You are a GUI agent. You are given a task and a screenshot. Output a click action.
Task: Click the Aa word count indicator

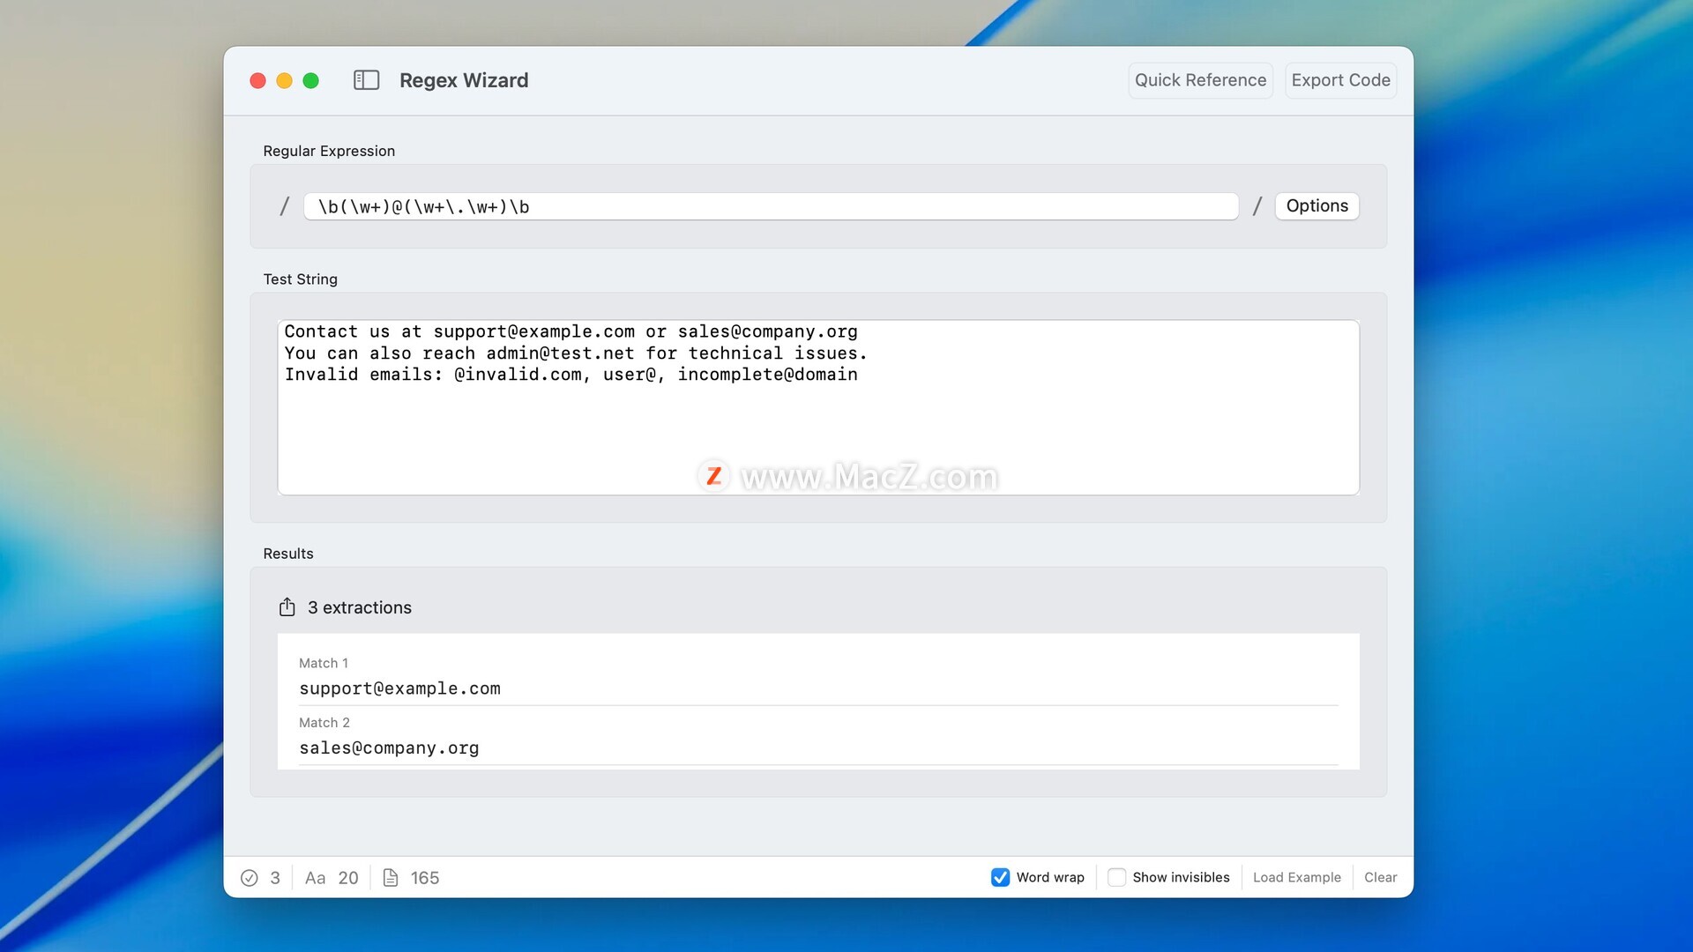click(315, 878)
